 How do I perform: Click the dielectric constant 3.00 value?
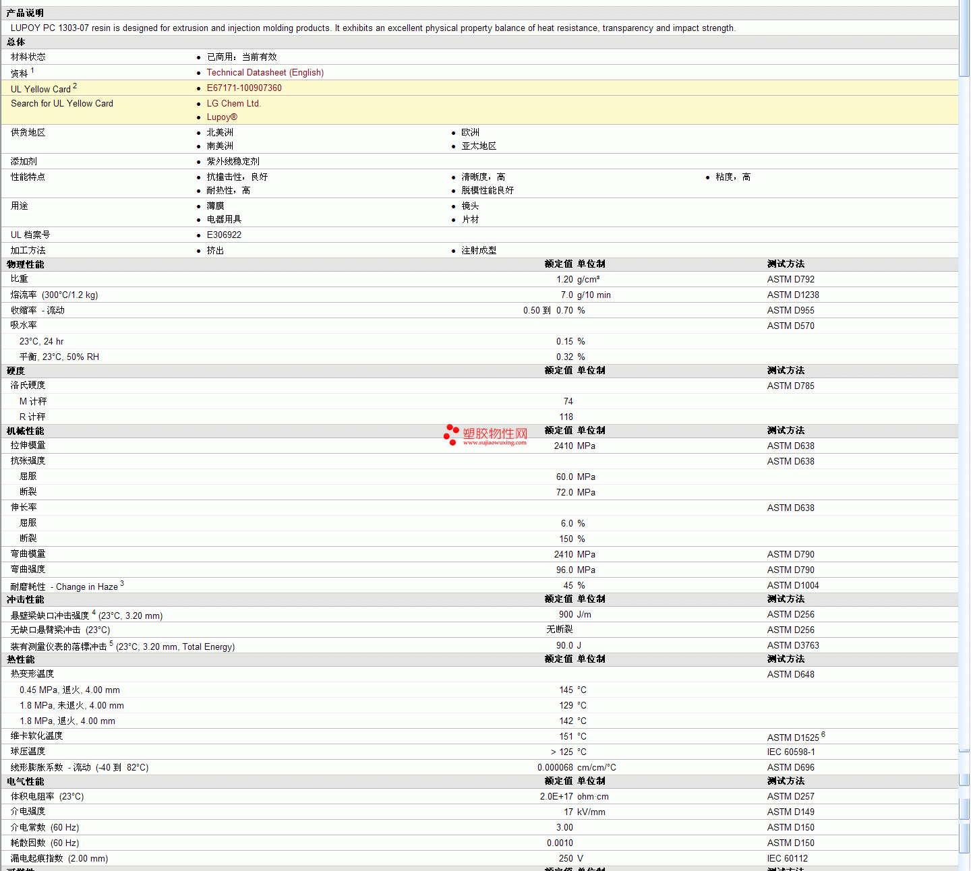564,827
